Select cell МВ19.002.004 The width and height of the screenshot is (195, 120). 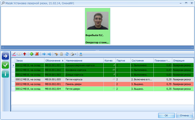coord(55,89)
